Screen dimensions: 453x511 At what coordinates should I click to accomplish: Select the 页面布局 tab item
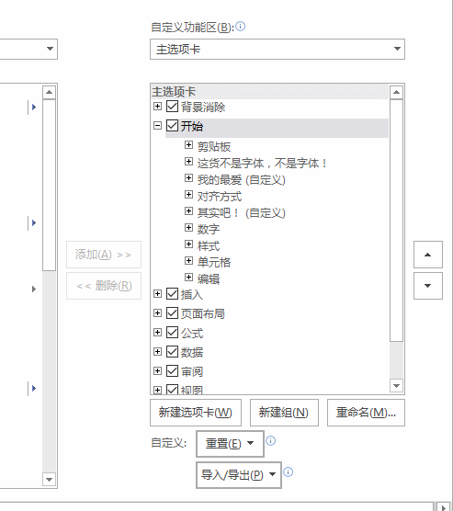pyautogui.click(x=203, y=314)
